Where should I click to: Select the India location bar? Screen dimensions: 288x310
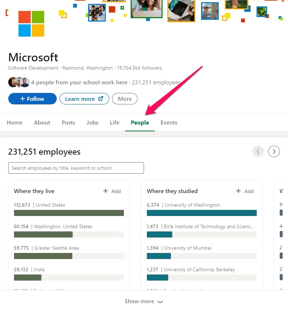coord(69,278)
